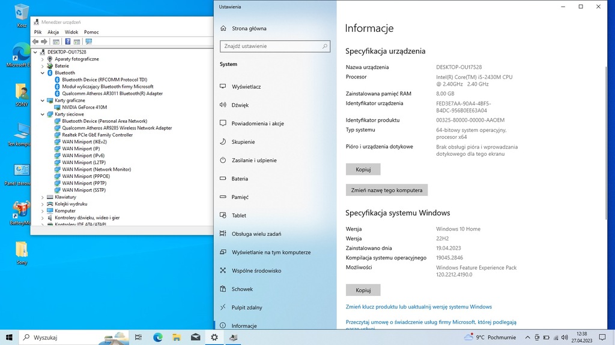Expand the Aparaty fotograficzne category

coord(43,59)
